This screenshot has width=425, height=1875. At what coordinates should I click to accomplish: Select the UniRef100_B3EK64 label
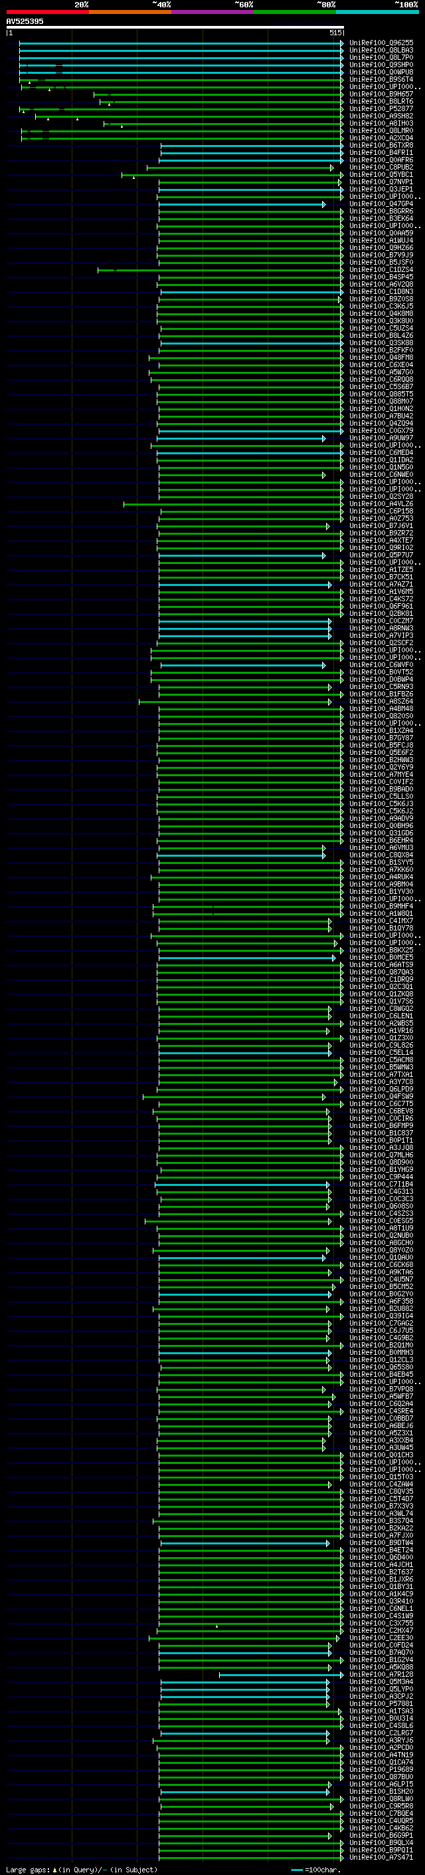tap(381, 218)
